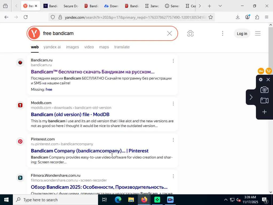Open the Windows Start menu
This screenshot has width=273, height=205.
[x=6, y=200]
